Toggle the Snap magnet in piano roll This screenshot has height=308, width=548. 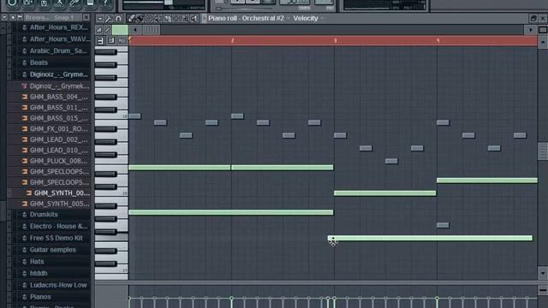click(x=118, y=18)
